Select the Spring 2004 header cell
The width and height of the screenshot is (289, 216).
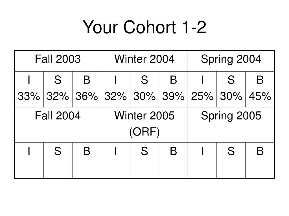tap(231, 61)
